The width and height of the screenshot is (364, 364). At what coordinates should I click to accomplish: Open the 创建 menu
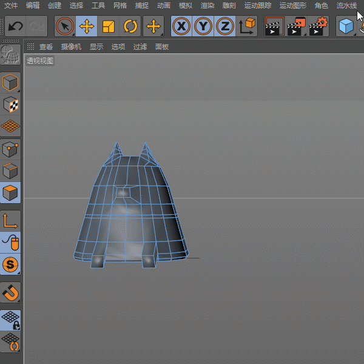click(x=55, y=5)
